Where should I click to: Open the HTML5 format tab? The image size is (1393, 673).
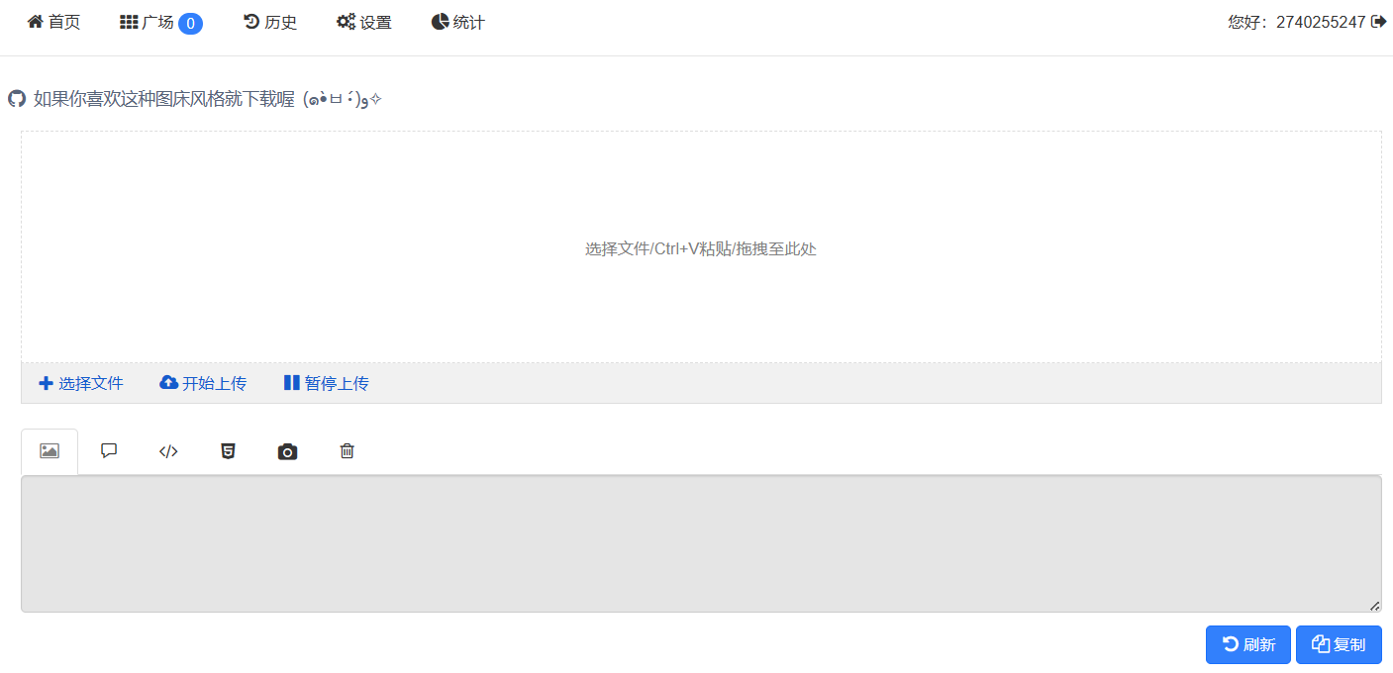point(228,451)
